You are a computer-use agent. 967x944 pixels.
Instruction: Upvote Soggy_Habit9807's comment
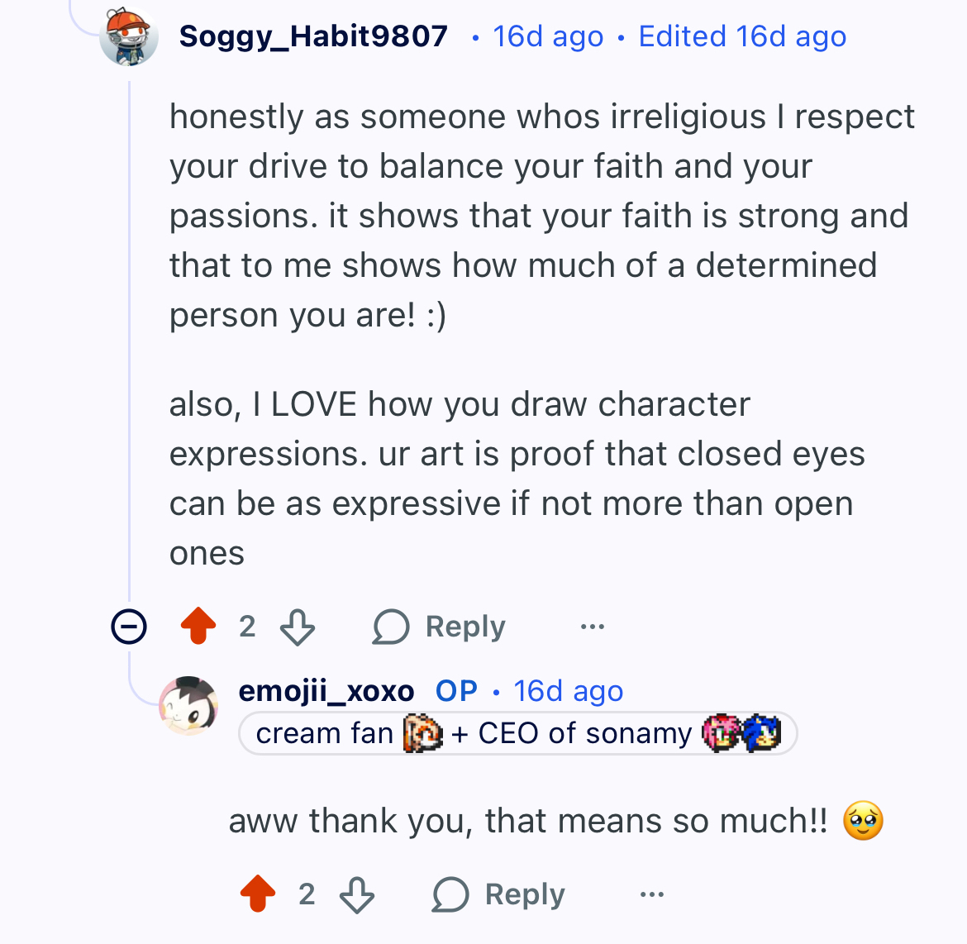tap(198, 627)
